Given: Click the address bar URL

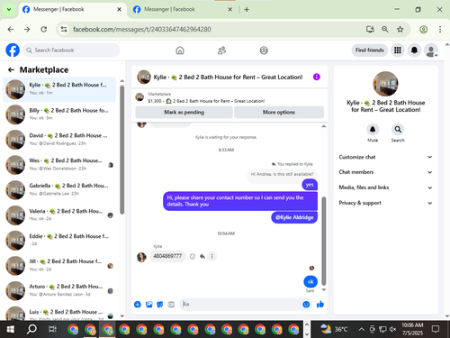Looking at the screenshot, I should click(142, 30).
